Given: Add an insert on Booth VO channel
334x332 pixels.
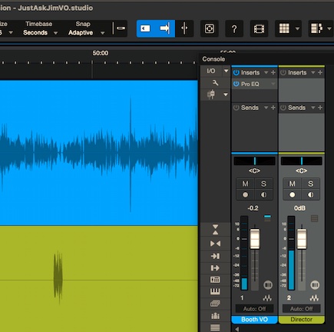Looking at the screenshot, I should (273, 73).
